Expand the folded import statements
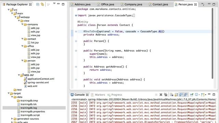Viewport: 219px width, 123px height. click(76, 15)
